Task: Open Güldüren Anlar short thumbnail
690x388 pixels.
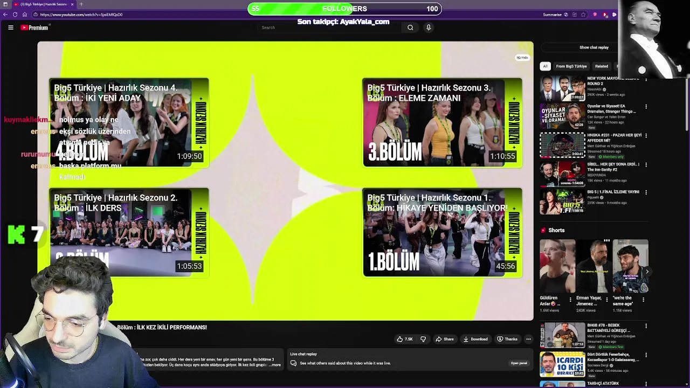Action: tap(557, 266)
